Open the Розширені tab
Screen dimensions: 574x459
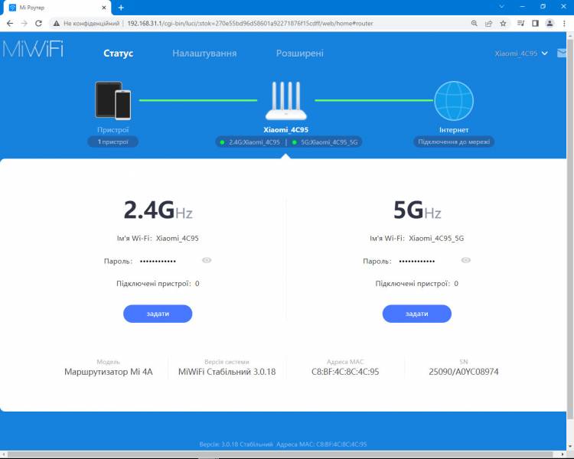(300, 54)
